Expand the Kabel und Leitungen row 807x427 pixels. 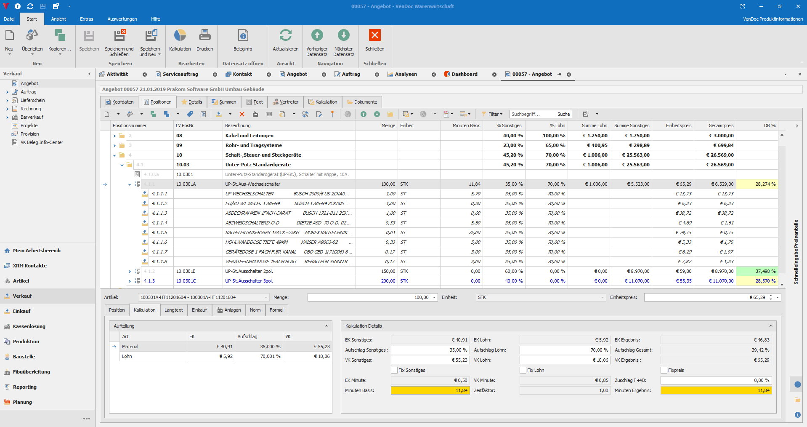point(114,136)
